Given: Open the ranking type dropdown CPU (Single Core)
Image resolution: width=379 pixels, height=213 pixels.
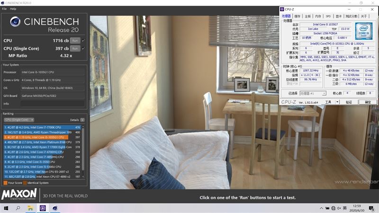Looking at the screenshot, I should coord(19,120).
